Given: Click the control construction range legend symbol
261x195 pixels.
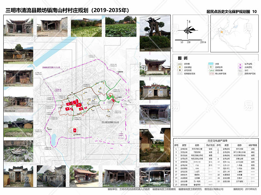Looking at the screenshot, I should coord(180,73).
